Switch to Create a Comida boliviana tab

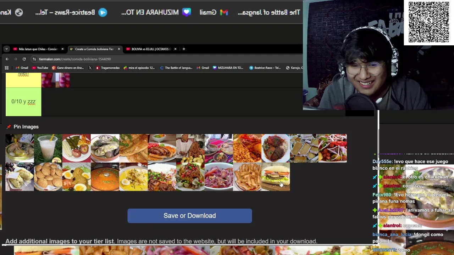click(x=94, y=49)
